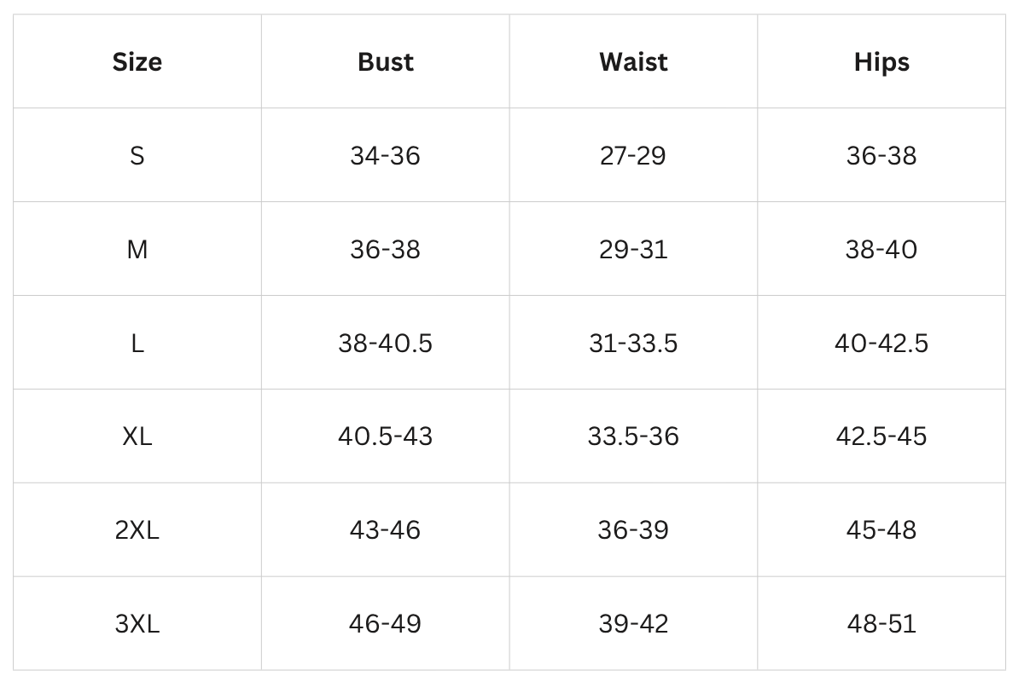Image resolution: width=1024 pixels, height=682 pixels.
Task: Click the Bust column header
Action: point(386,62)
